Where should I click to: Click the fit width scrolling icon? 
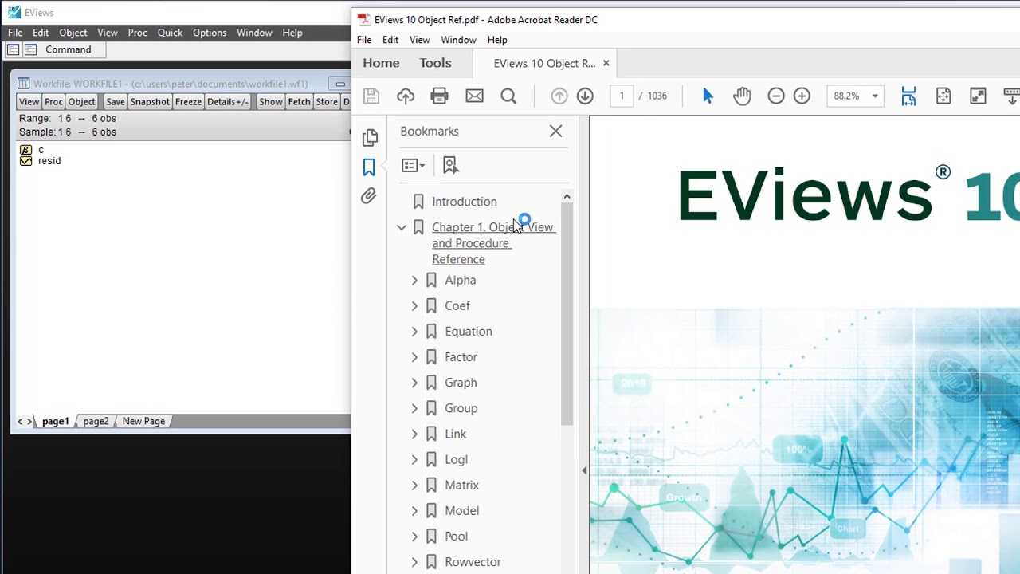908,96
